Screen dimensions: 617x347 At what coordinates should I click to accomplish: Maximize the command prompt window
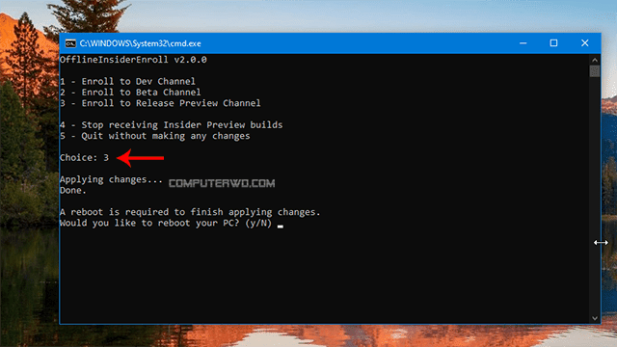(x=553, y=43)
